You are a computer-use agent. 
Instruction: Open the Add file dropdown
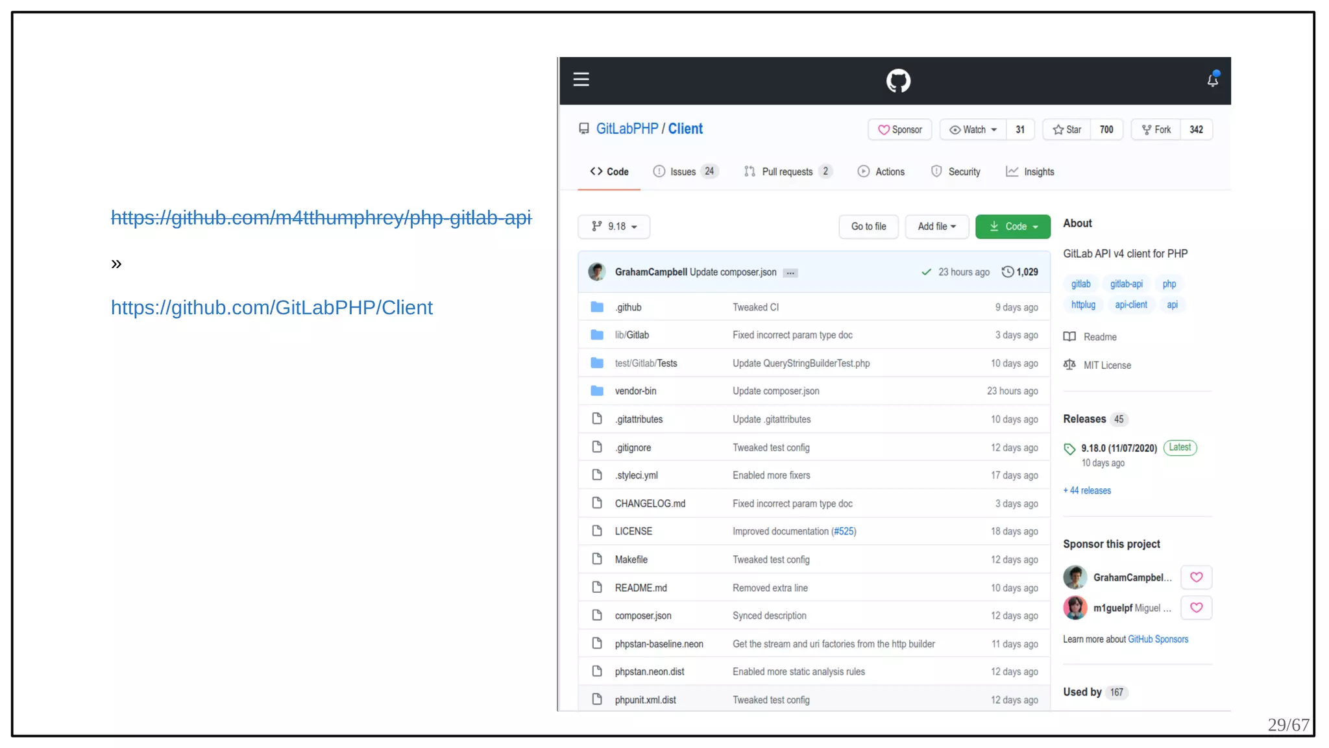click(x=936, y=227)
